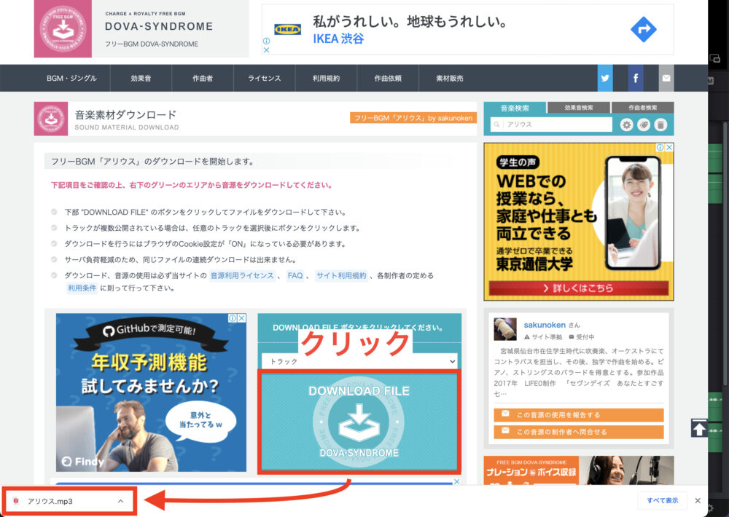The image size is (729, 517).
Task: Click the IKEA directions arrow icon
Action: click(x=643, y=29)
